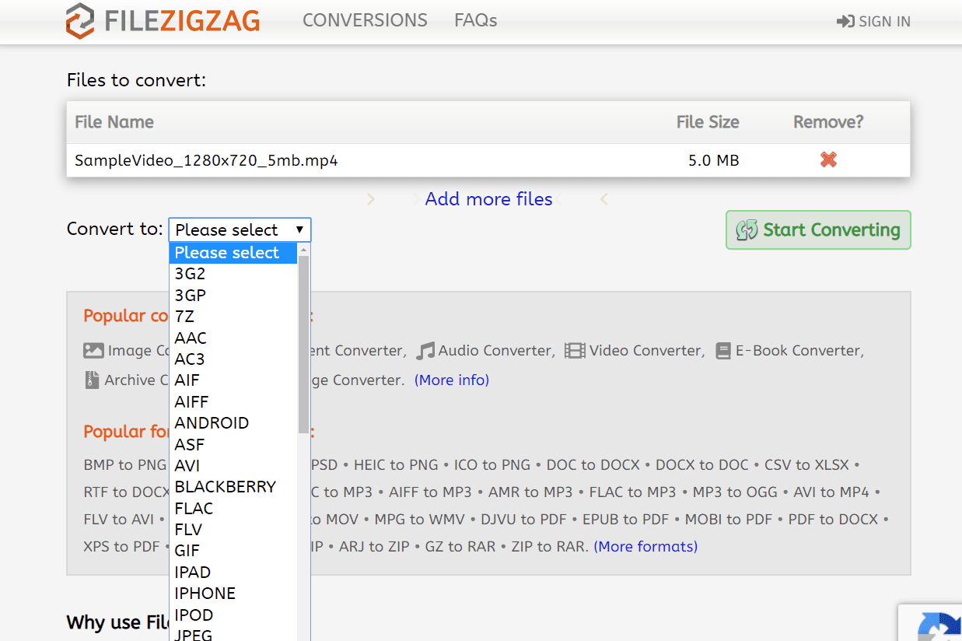The image size is (962, 641).
Task: Click the FileZigZag logo icon
Action: [81, 21]
